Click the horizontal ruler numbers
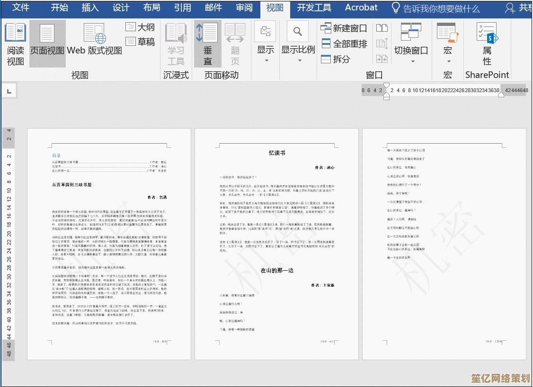Screen dimensions: 533x387 (x=445, y=90)
